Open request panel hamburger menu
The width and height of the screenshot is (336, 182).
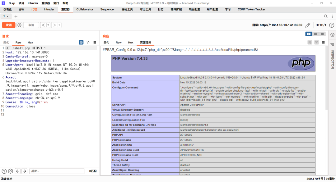coord(95,42)
